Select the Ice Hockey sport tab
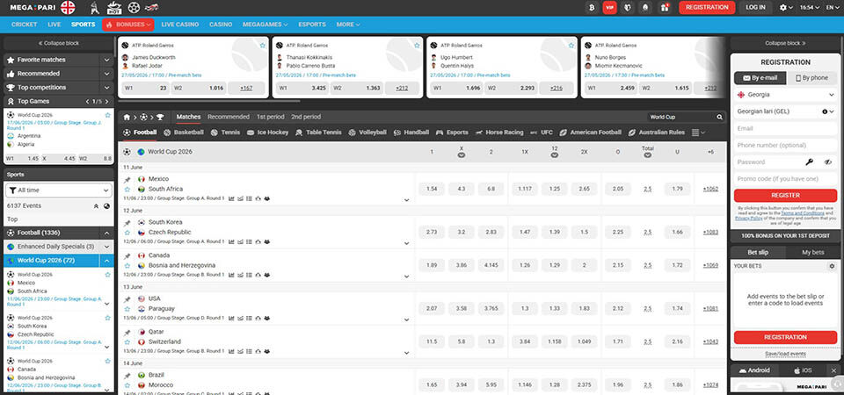844x395 pixels. [x=267, y=133]
